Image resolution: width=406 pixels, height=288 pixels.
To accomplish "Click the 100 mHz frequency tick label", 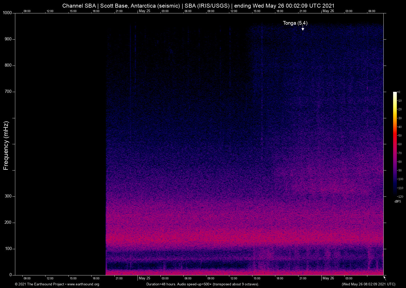I will [x=8, y=249].
